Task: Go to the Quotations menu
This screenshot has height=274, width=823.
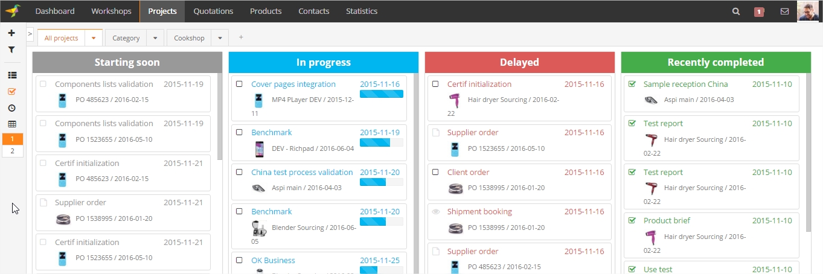Action: (213, 11)
